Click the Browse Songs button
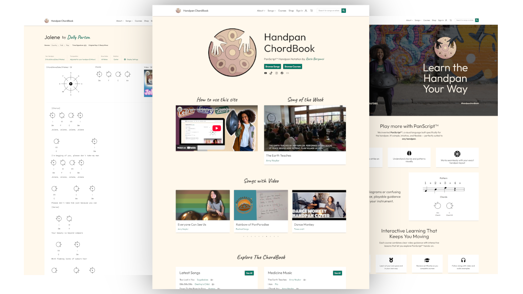The width and height of the screenshot is (523, 294). (x=272, y=66)
